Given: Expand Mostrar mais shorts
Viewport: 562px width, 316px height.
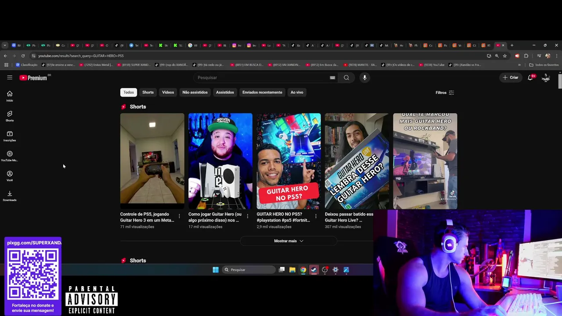Looking at the screenshot, I should 288,241.
